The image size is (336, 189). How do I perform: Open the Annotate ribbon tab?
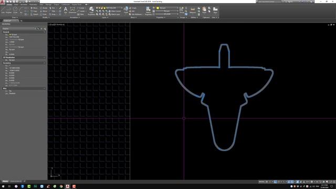pos(24,5)
